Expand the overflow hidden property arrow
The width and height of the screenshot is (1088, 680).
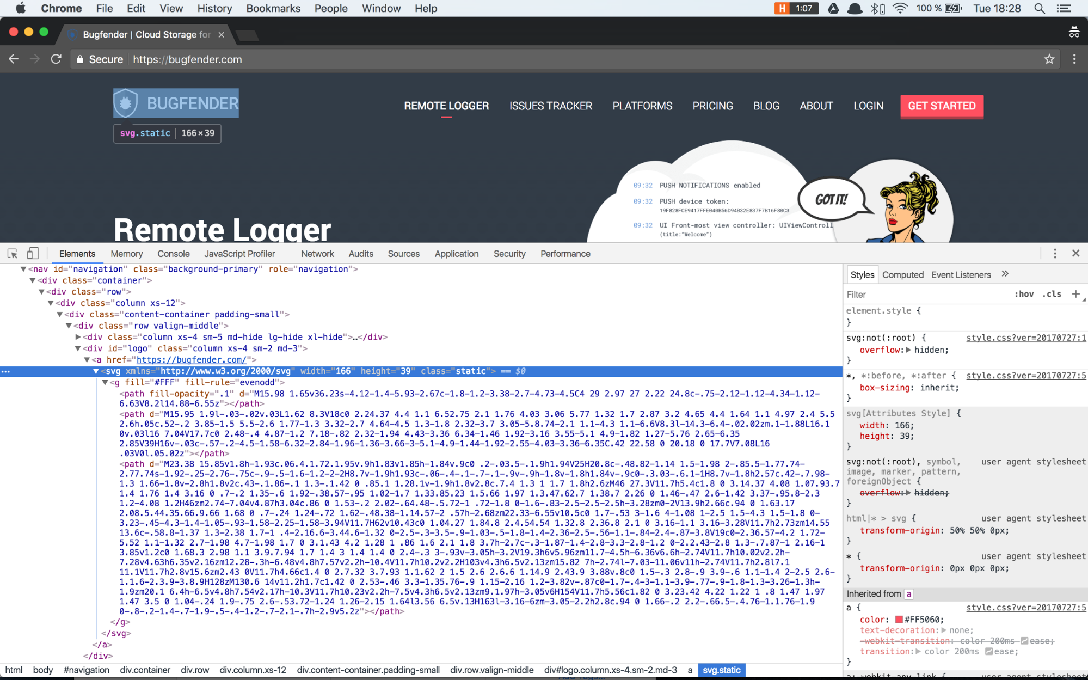(908, 350)
